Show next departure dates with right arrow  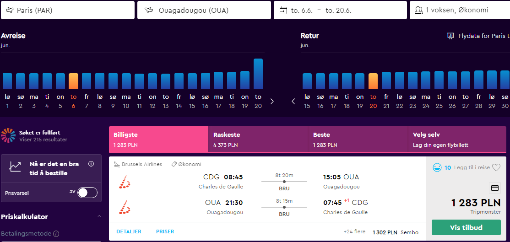click(272, 102)
